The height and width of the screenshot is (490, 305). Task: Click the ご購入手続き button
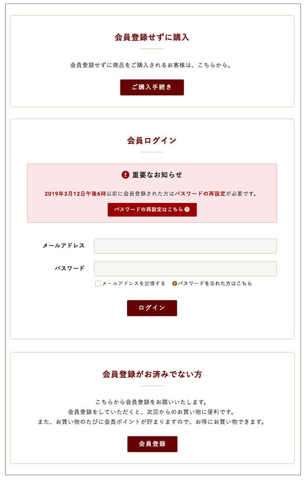152,87
